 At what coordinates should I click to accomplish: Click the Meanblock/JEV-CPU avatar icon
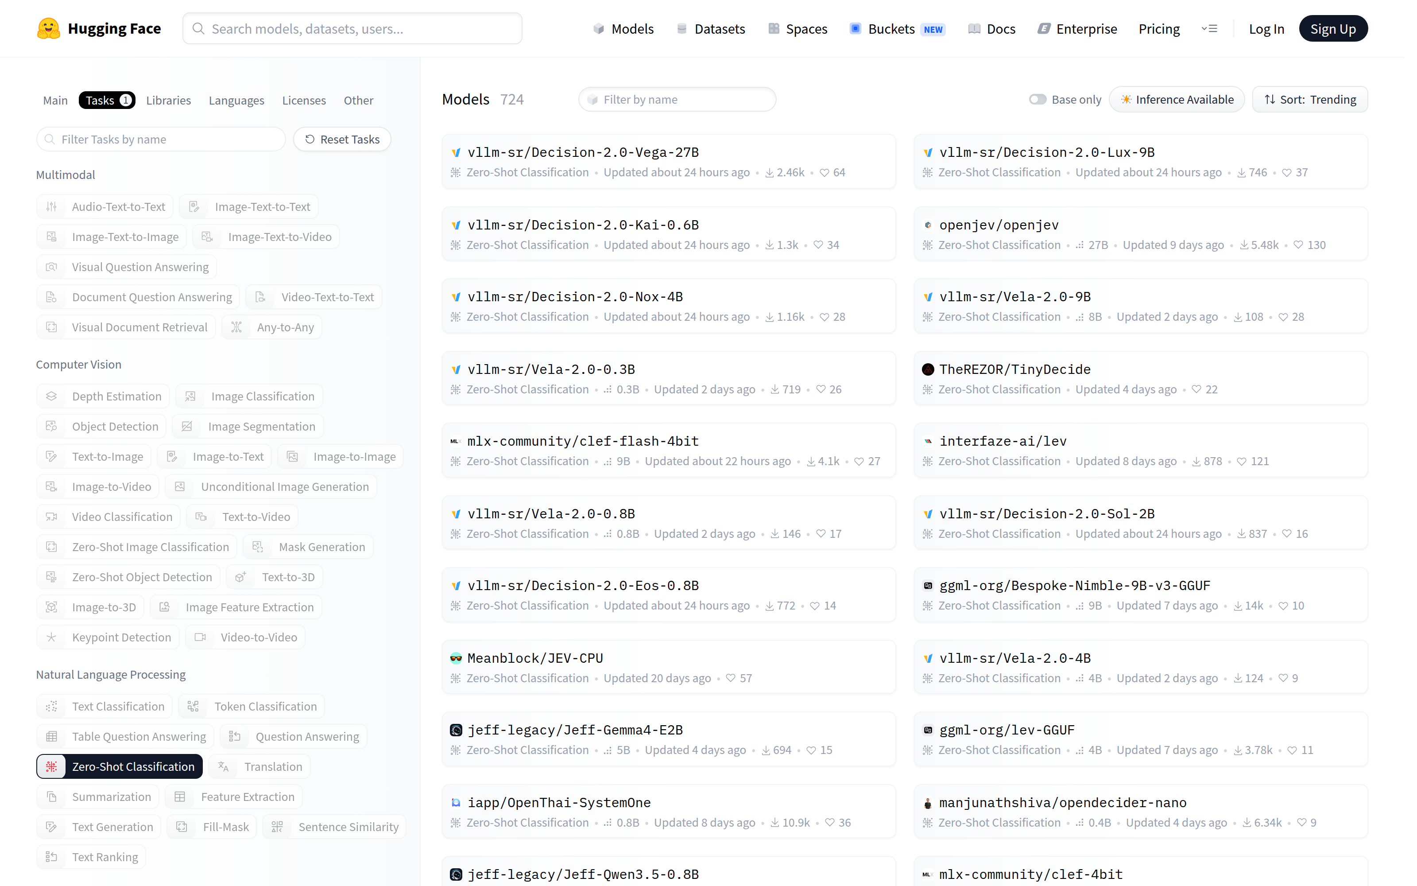point(456,658)
